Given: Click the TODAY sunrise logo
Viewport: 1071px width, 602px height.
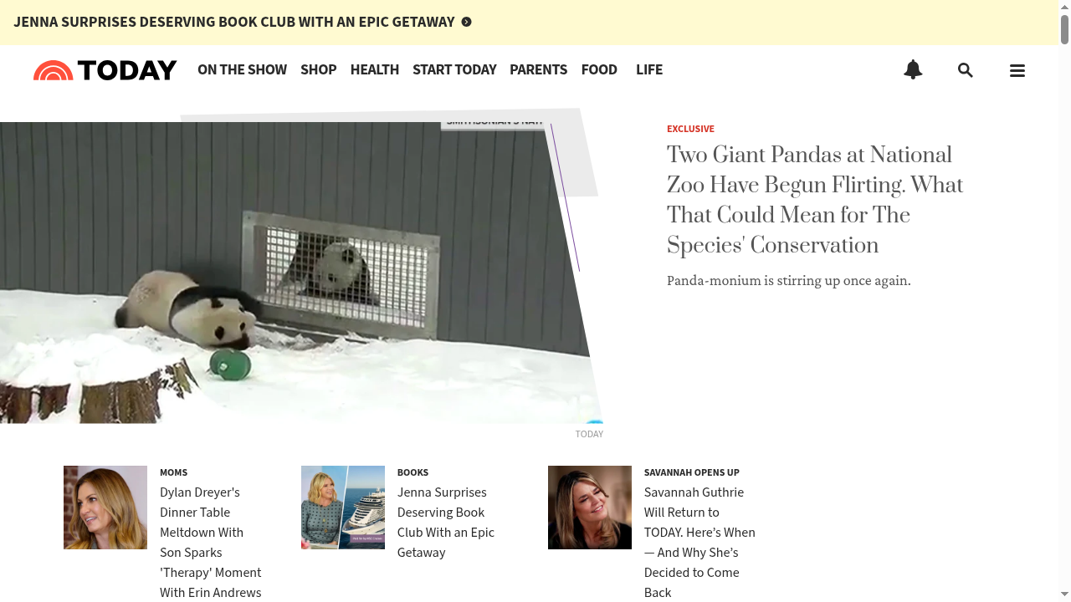Looking at the screenshot, I should [105, 70].
